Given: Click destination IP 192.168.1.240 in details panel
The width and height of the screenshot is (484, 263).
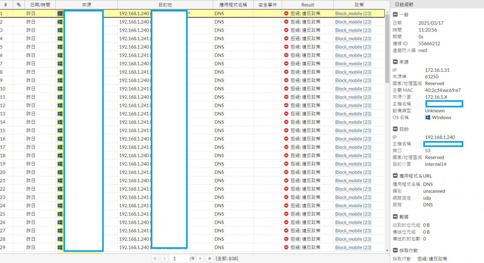Looking at the screenshot, I should point(440,137).
